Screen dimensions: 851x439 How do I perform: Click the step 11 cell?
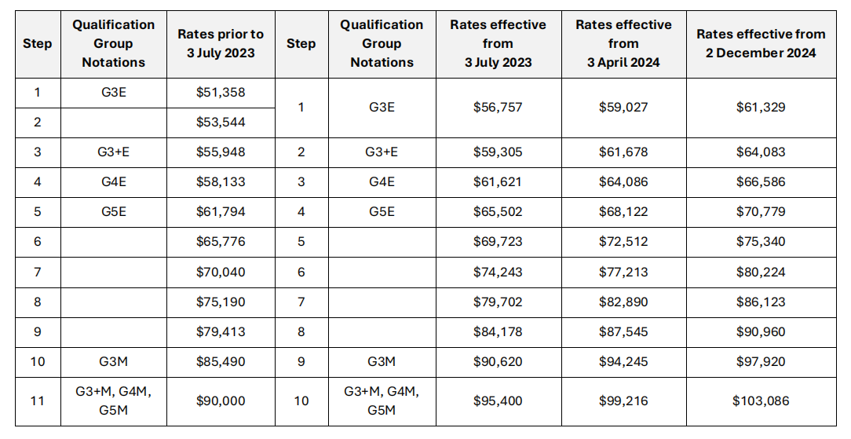point(37,401)
